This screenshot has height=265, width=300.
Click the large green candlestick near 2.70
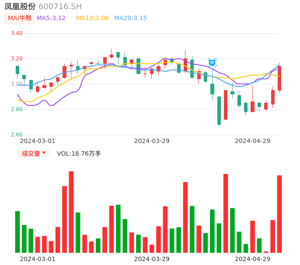tap(219, 111)
